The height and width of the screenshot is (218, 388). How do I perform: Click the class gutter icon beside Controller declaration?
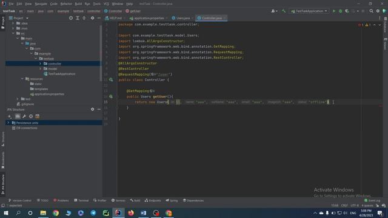(x=111, y=80)
